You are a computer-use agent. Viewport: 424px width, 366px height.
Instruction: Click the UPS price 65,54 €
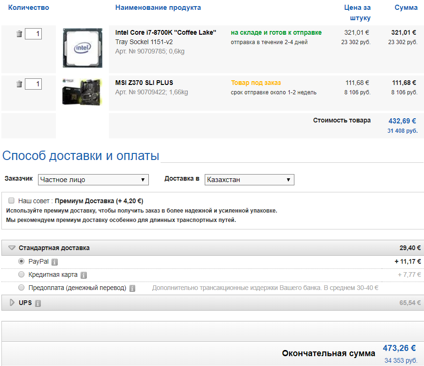click(x=410, y=303)
